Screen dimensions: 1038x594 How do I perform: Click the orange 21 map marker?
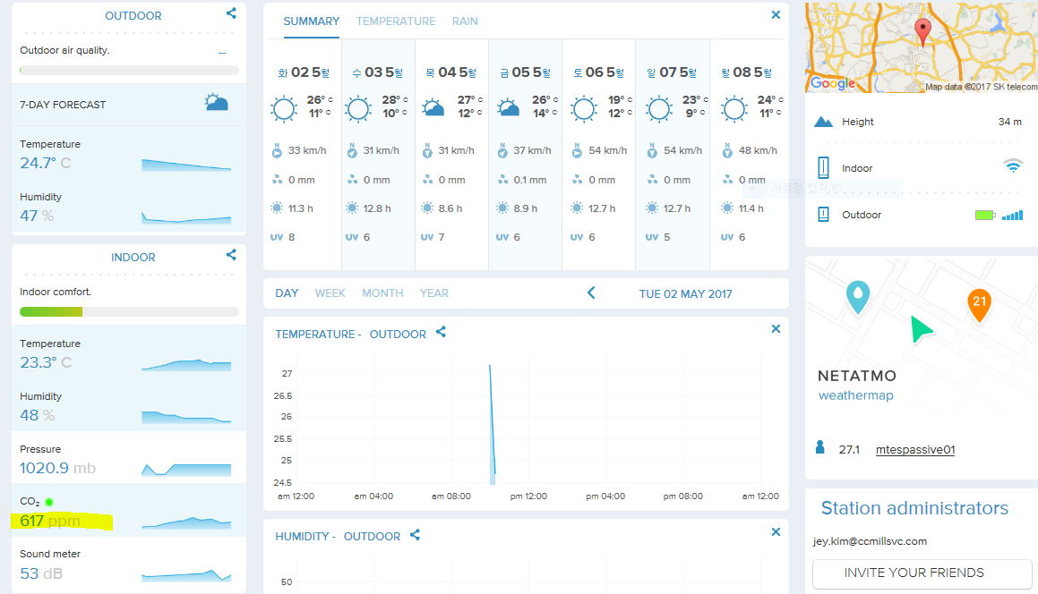(x=979, y=304)
